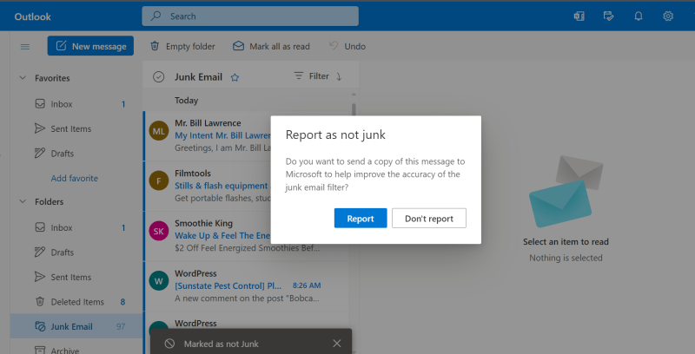The height and width of the screenshot is (354, 695).
Task: Open Outlook settings gear icon
Action: click(668, 16)
